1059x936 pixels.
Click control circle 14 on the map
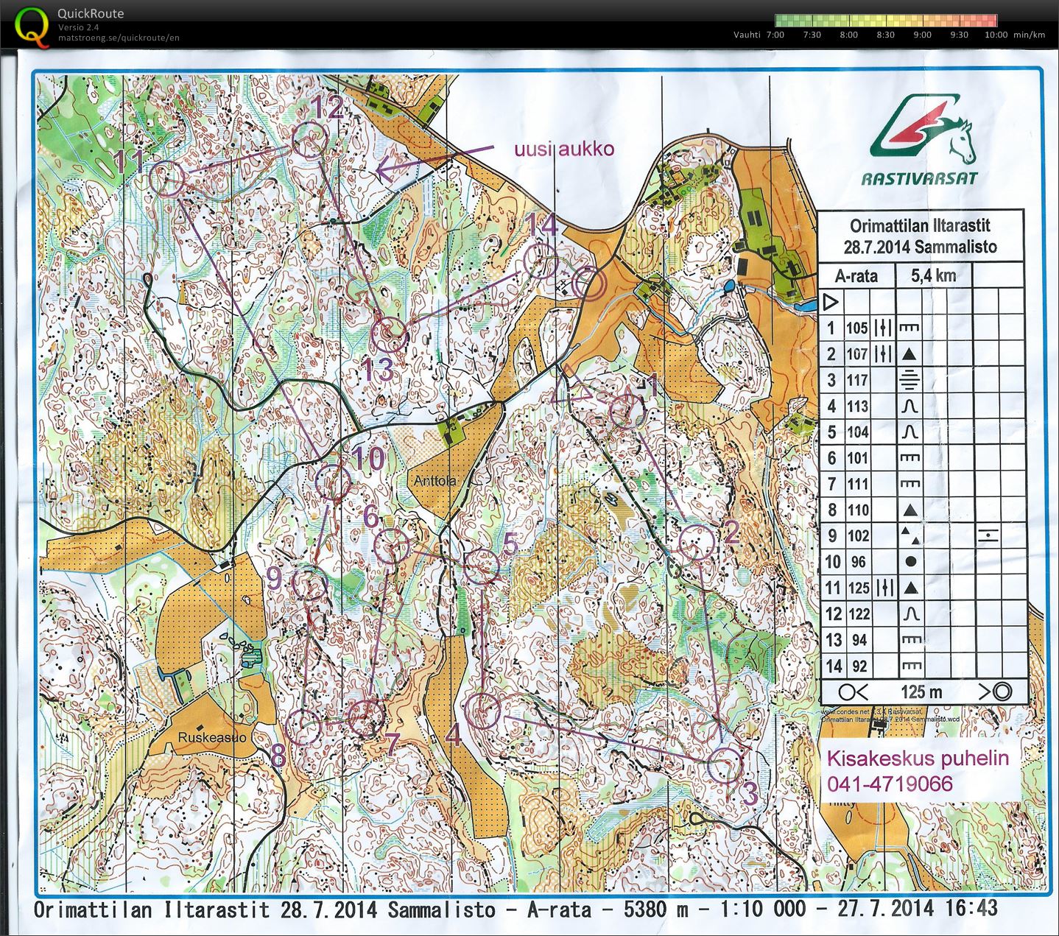click(541, 262)
